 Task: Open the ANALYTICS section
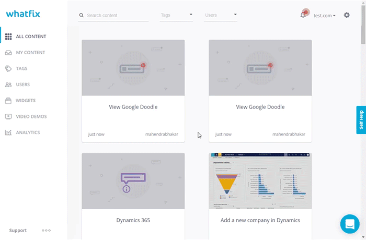coord(28,133)
